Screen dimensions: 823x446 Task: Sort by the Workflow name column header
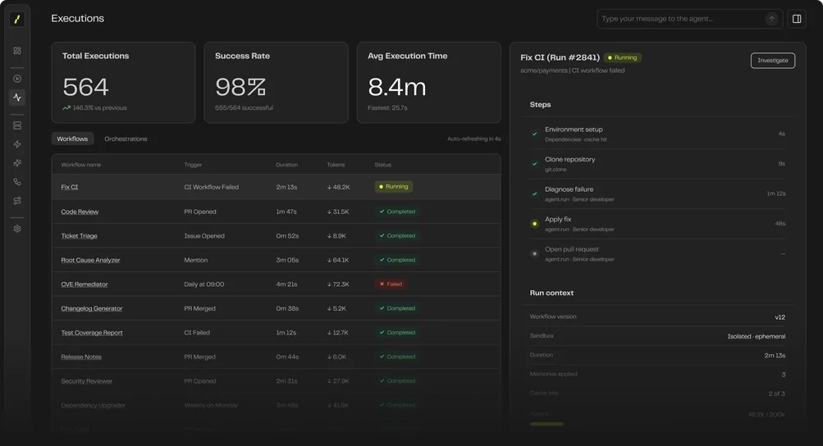(x=81, y=165)
